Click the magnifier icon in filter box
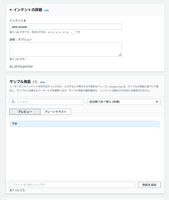 [13, 102]
